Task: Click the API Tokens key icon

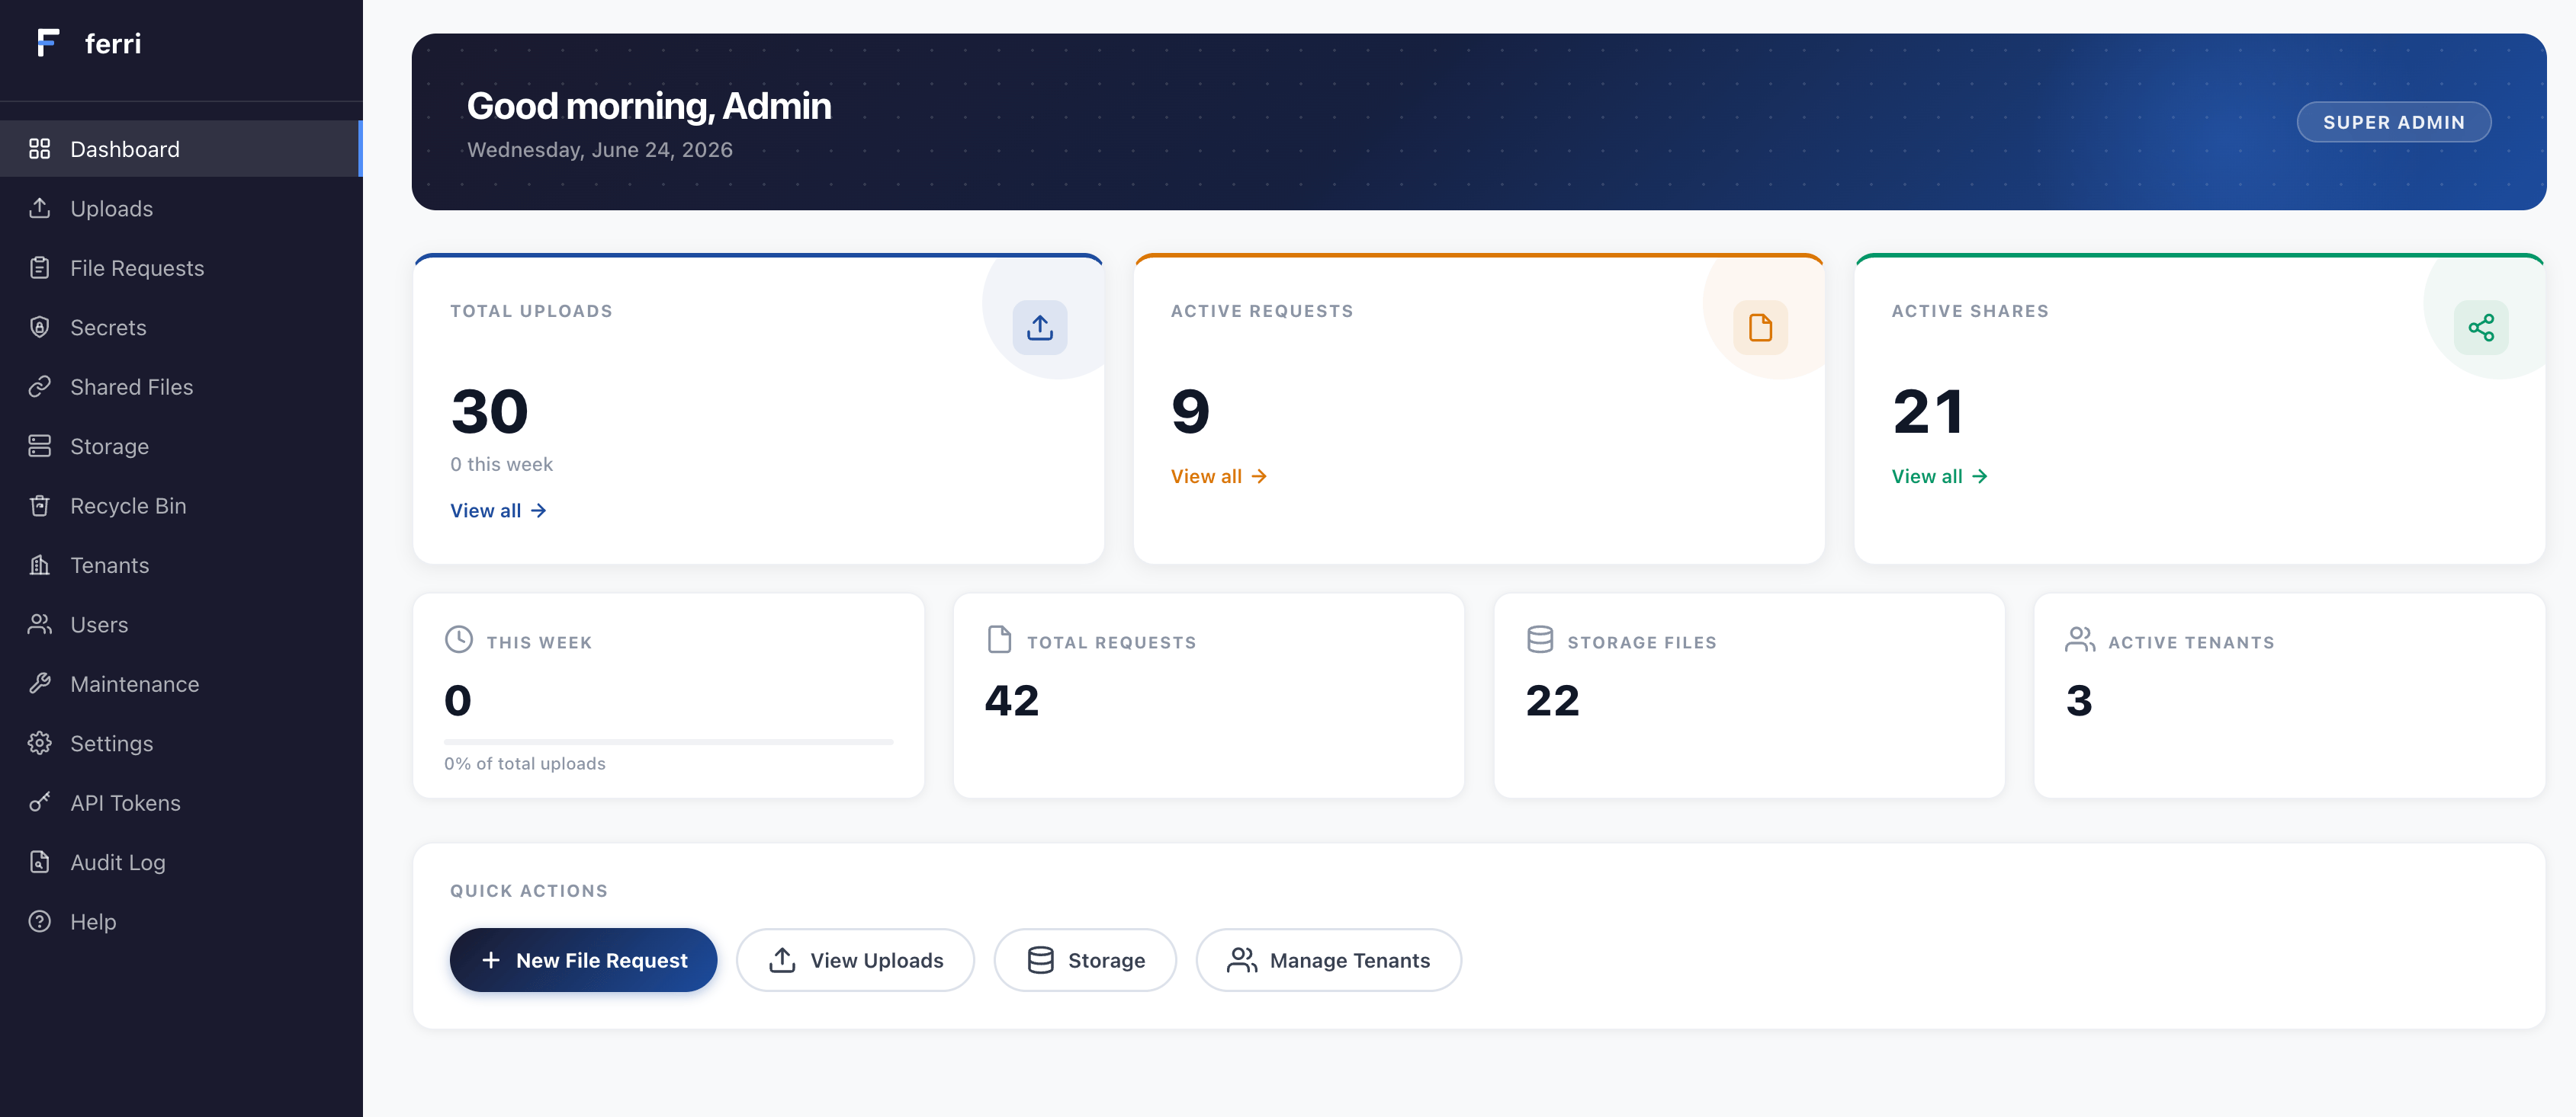Action: click(x=40, y=802)
